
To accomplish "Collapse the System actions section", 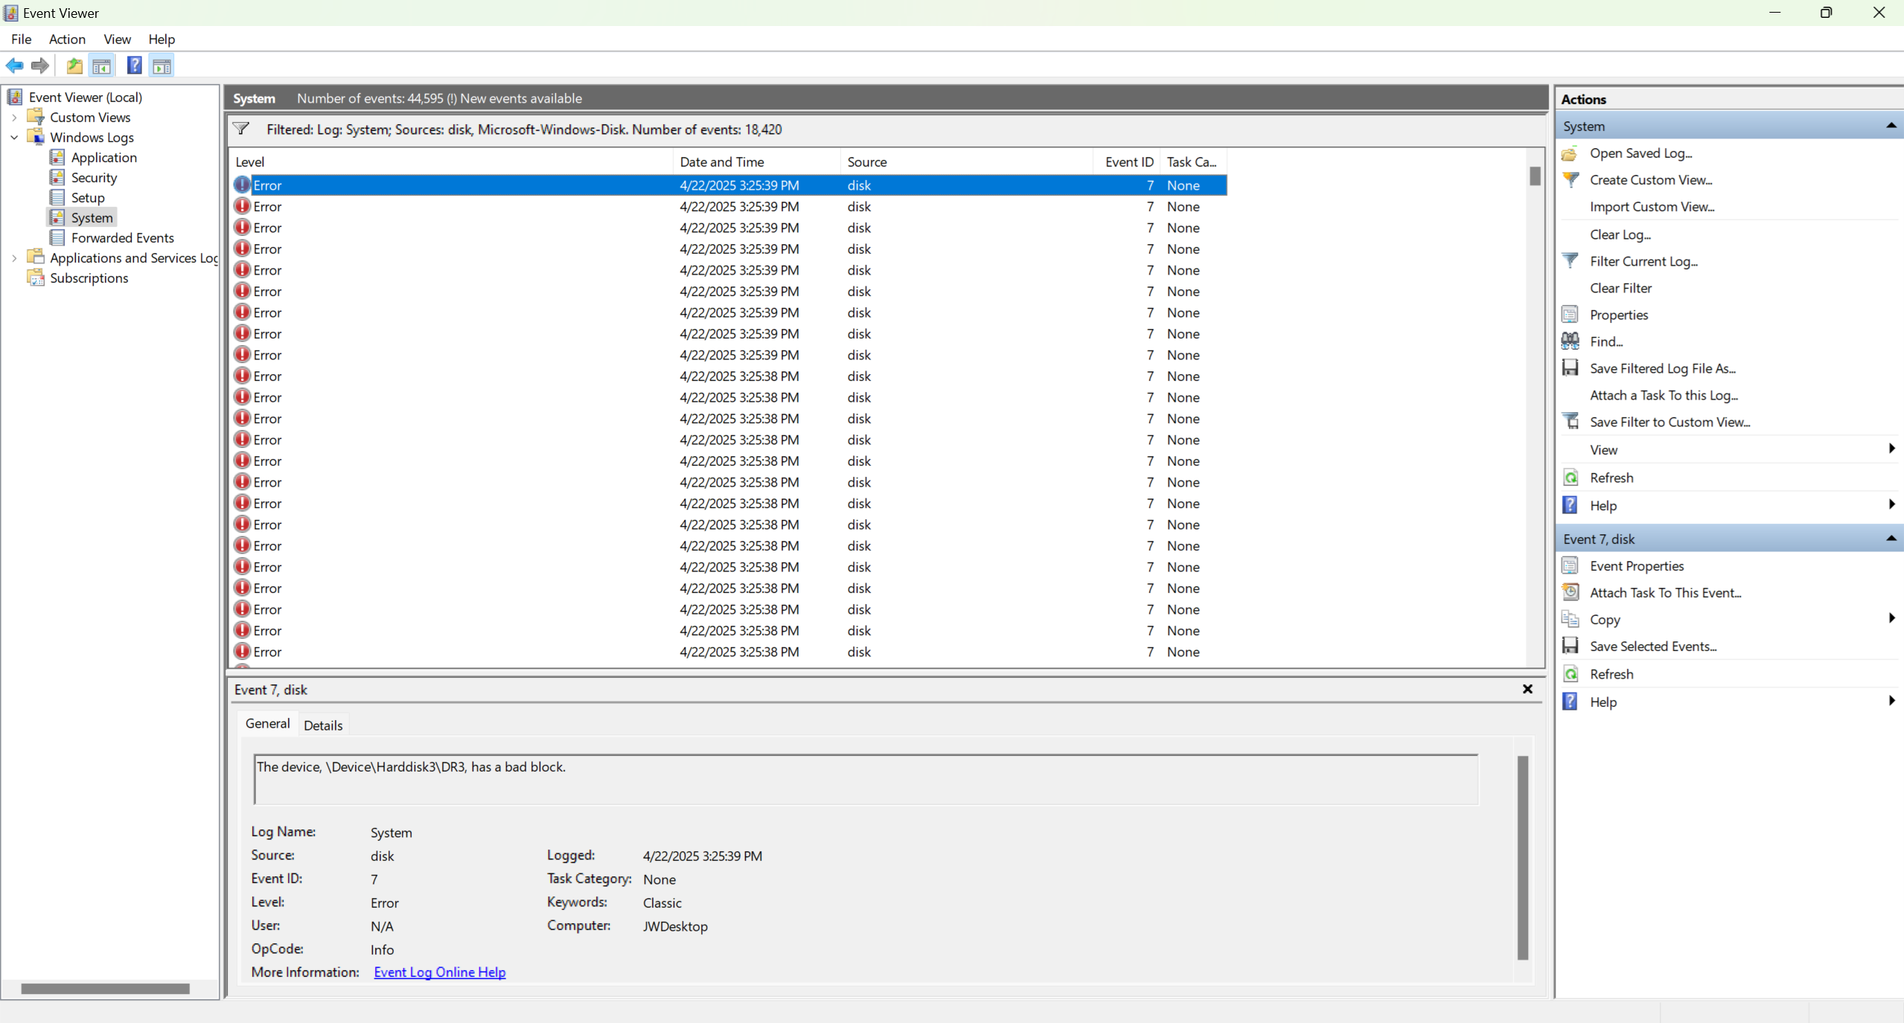I will (x=1891, y=126).
